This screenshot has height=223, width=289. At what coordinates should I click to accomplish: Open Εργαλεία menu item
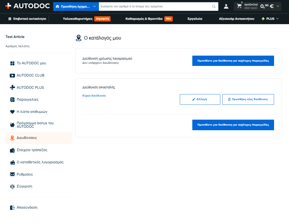(x=195, y=19)
